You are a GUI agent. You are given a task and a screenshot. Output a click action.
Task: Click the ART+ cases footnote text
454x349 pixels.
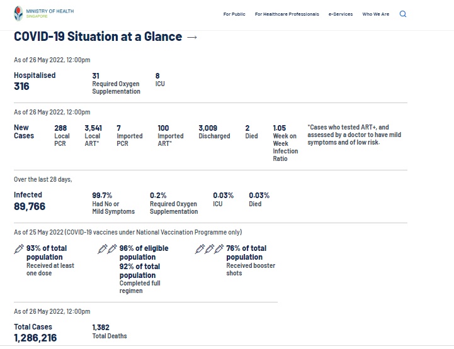coord(354,135)
